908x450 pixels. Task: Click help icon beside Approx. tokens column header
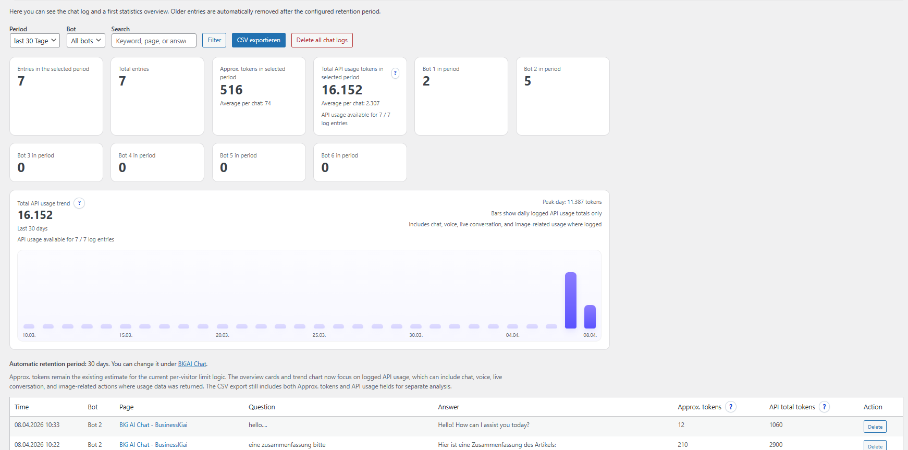(x=730, y=407)
